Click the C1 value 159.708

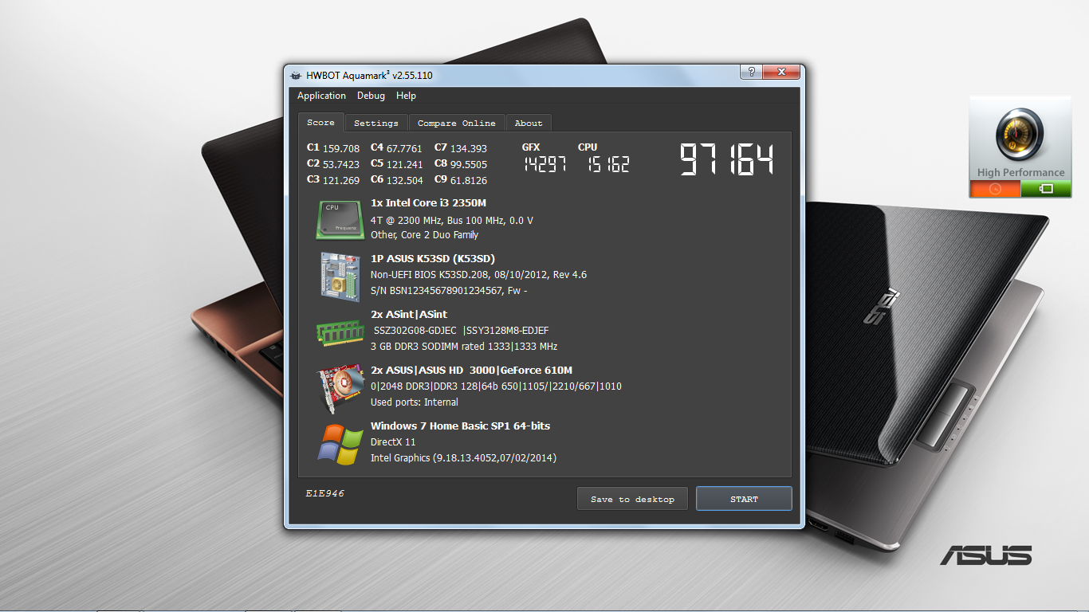tap(341, 148)
